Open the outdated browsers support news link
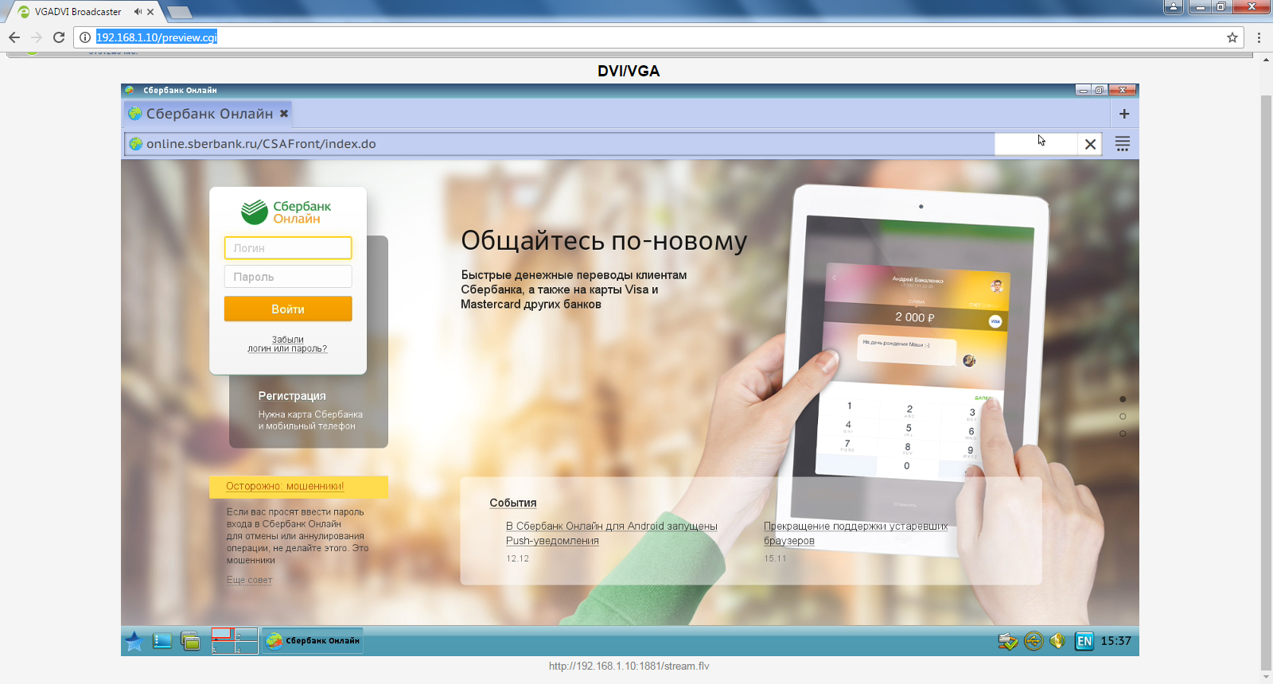The image size is (1273, 684). click(x=856, y=534)
